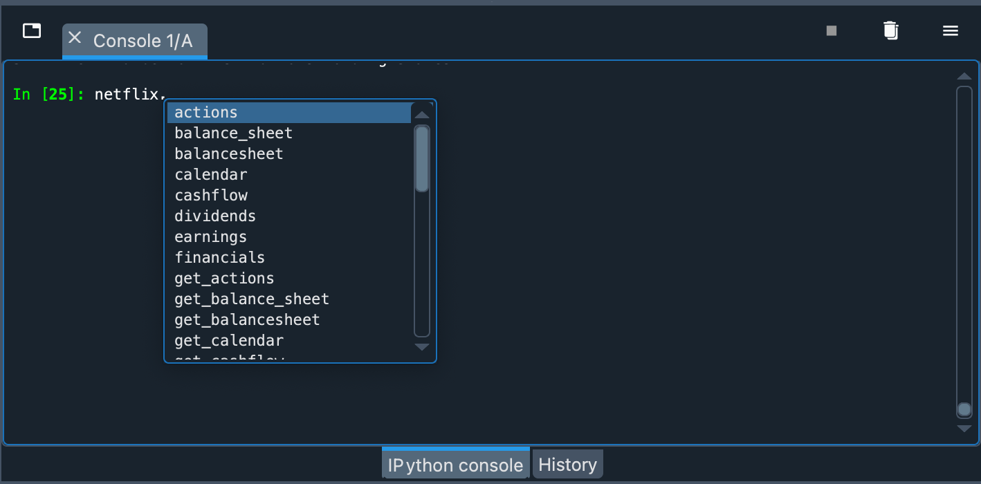This screenshot has height=484, width=981.
Task: Select the IPython console tab
Action: [455, 464]
